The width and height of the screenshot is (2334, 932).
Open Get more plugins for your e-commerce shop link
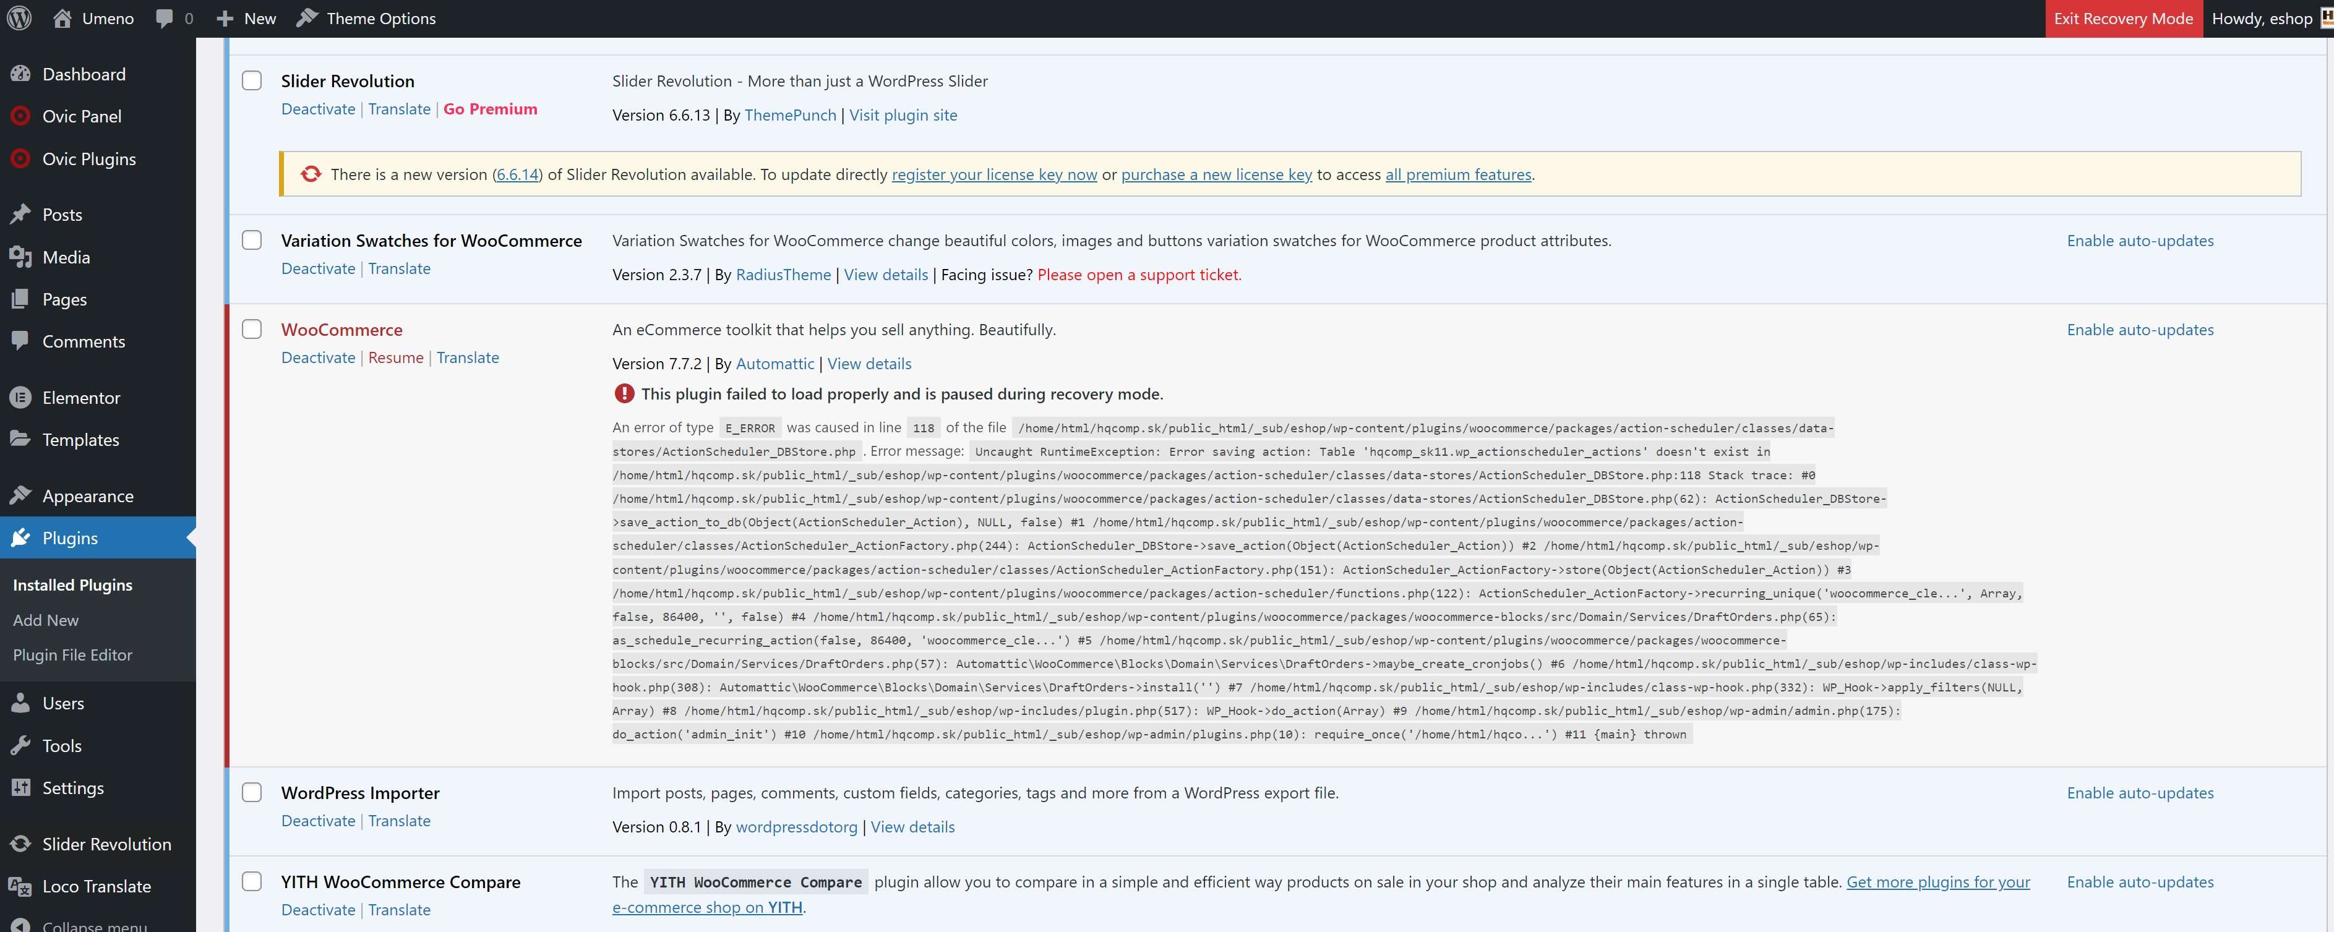1938,881
